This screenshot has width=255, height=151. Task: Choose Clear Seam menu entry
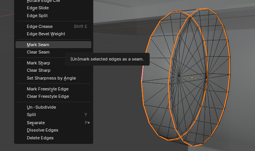tap(54, 52)
